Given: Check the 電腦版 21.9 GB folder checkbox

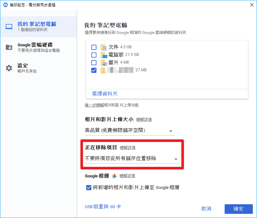Looking at the screenshot, I should 94,55.
